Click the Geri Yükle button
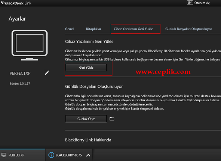 (86, 68)
